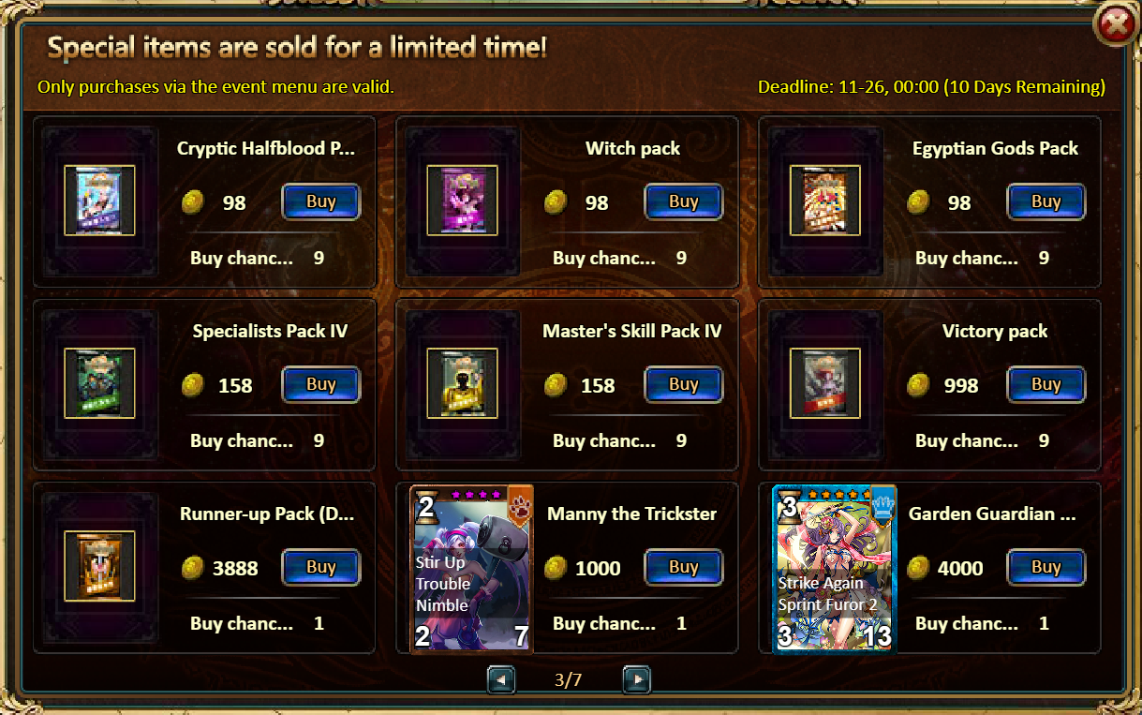Viewport: 1142px width, 715px height.
Task: Buy the Witch pack for 98
Action: tap(683, 201)
